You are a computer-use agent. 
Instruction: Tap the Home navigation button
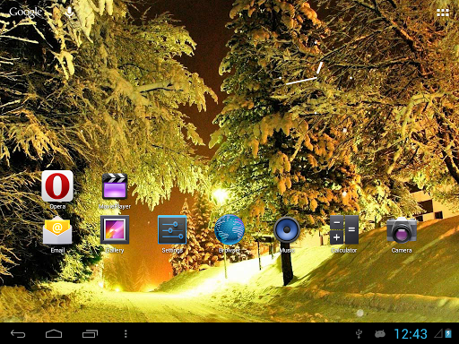point(54,333)
